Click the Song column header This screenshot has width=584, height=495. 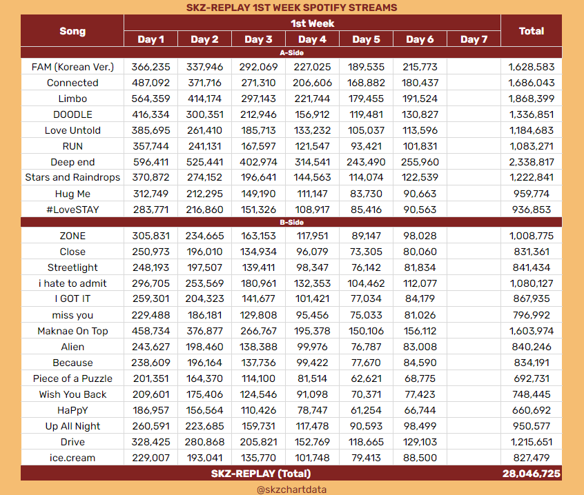click(72, 31)
